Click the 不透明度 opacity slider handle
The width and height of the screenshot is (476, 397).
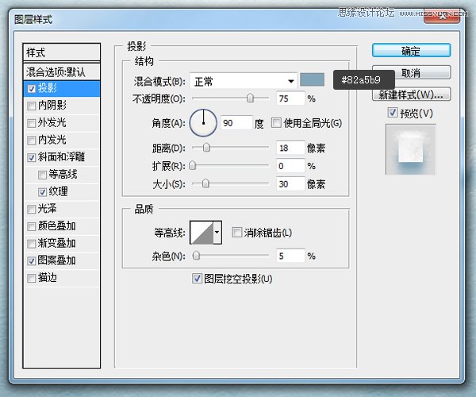click(x=250, y=98)
